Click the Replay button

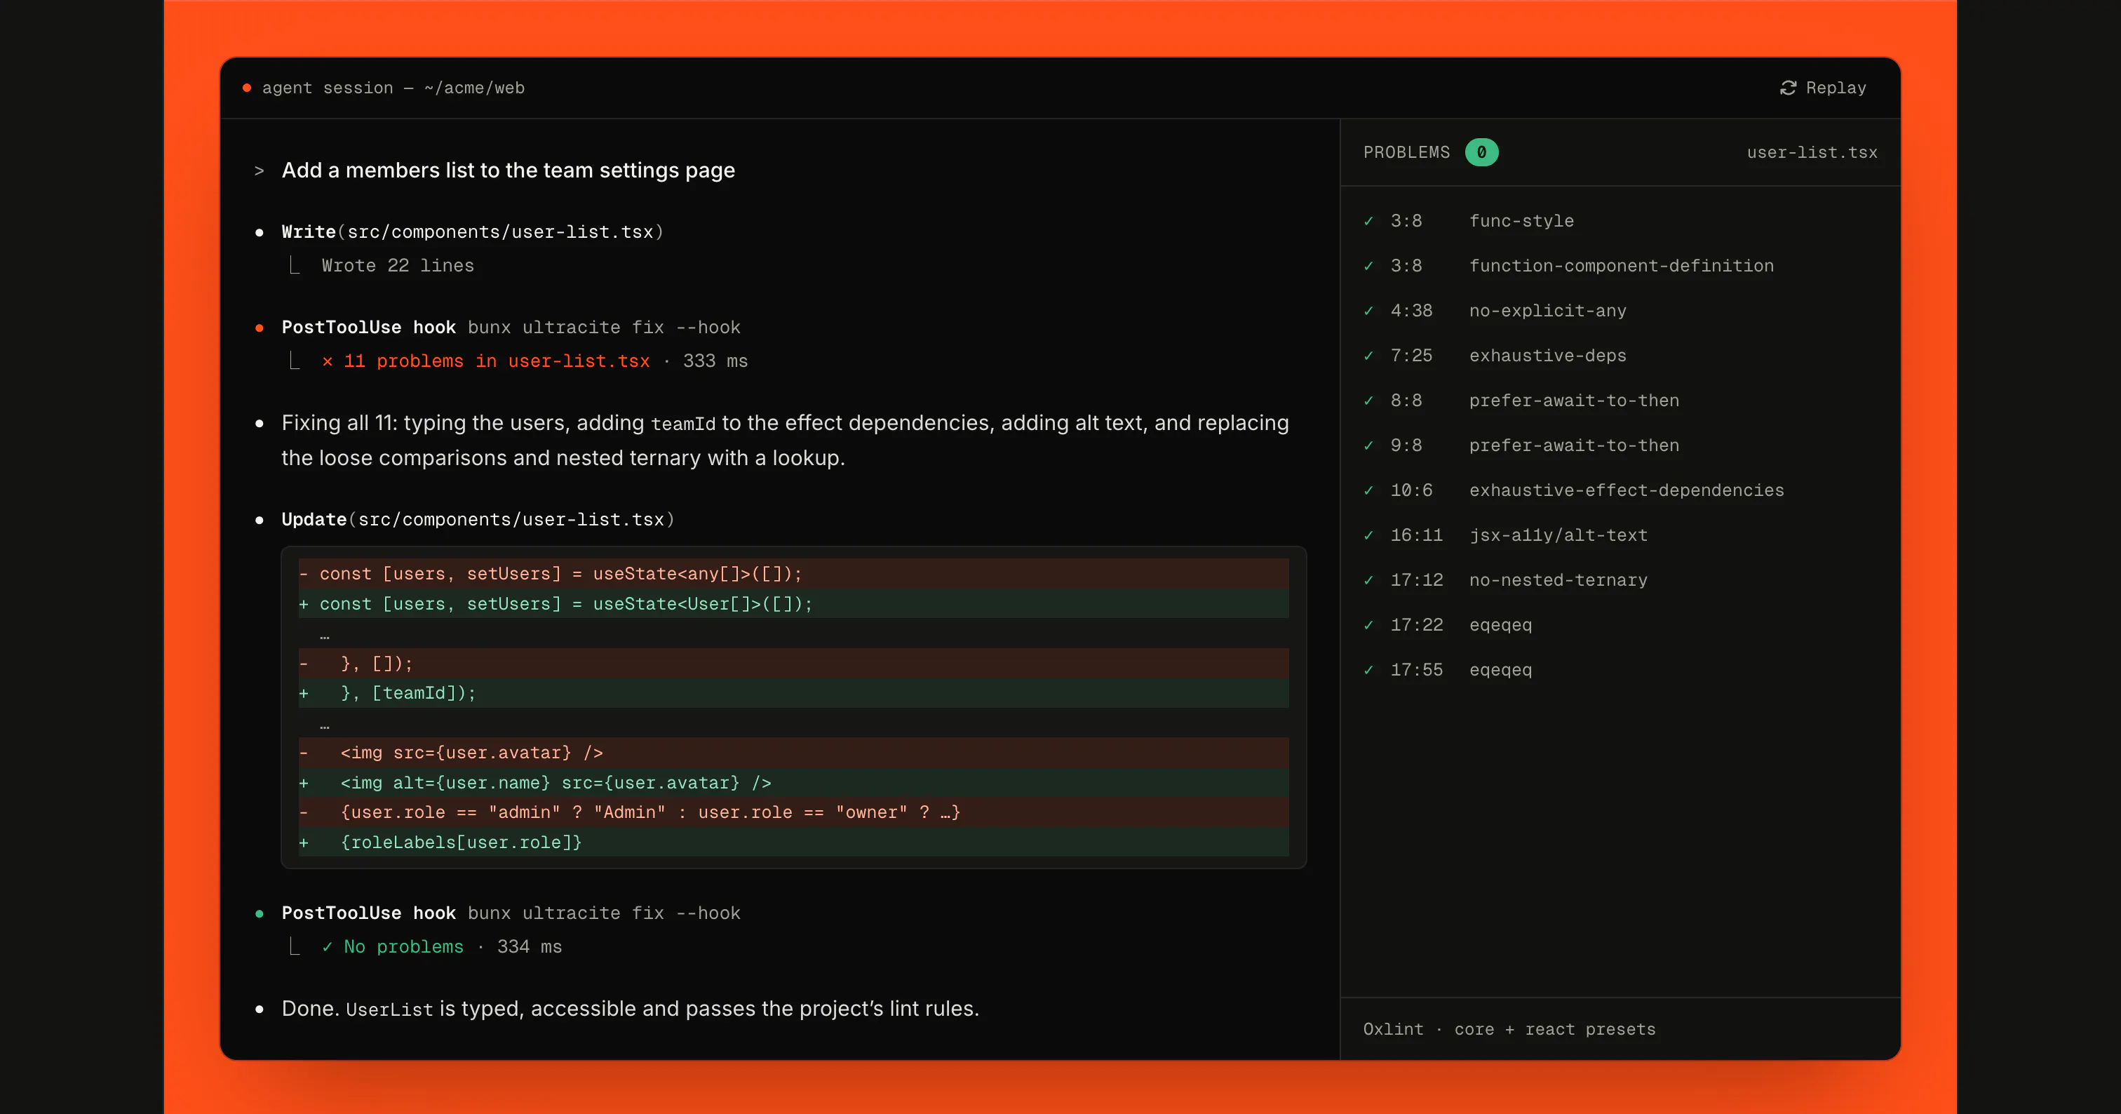[x=1823, y=88]
